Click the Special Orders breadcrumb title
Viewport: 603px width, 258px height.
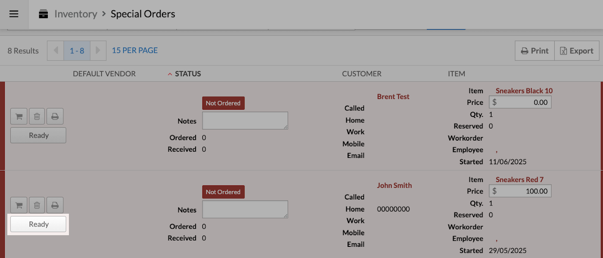pyautogui.click(x=143, y=14)
